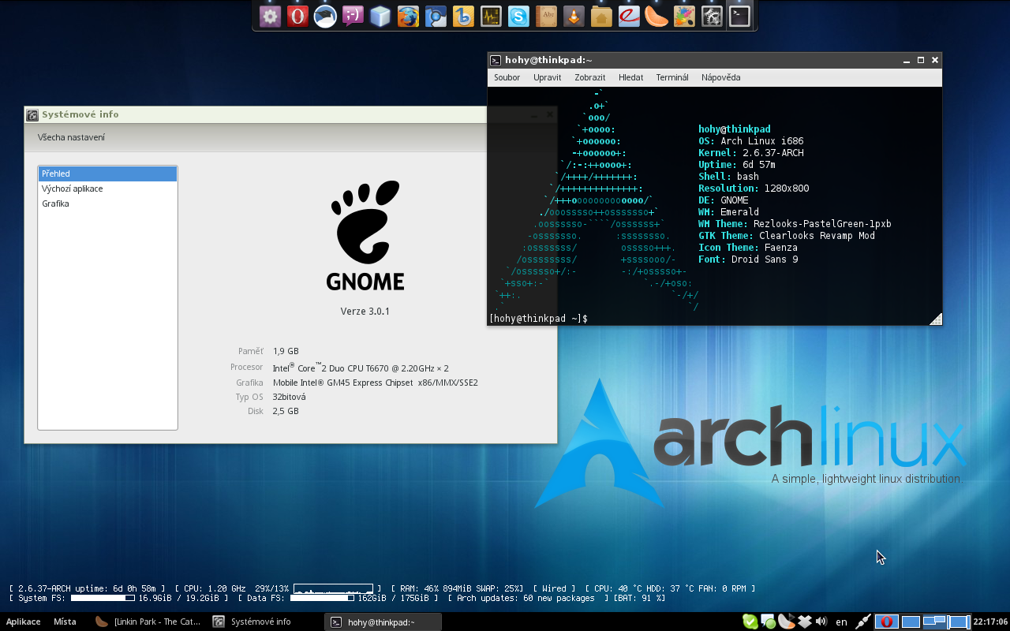Launch Clementine orange-slice icon in dock
The image size is (1010, 631).
(656, 16)
